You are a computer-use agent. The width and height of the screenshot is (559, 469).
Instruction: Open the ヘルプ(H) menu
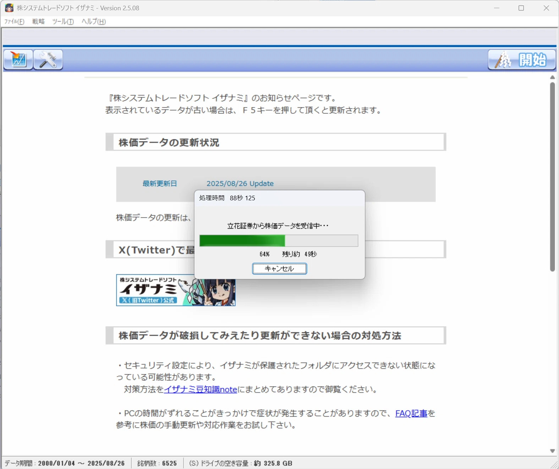coord(94,22)
